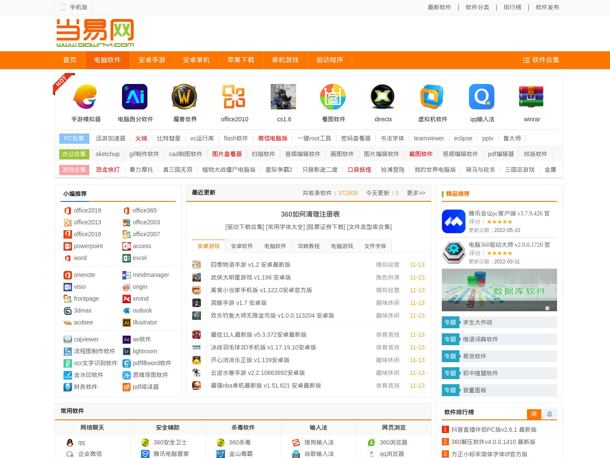Click the office2019 icon in 小编推荐
Viewport: 610px width, 458px height.
coord(67,210)
